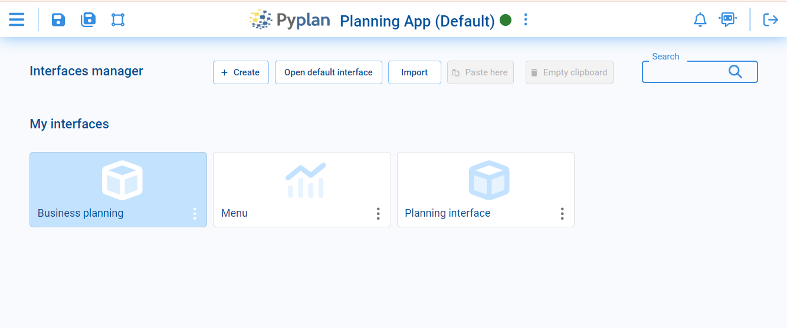Open the assistant chat bot icon
This screenshot has width=787, height=328.
(x=727, y=19)
